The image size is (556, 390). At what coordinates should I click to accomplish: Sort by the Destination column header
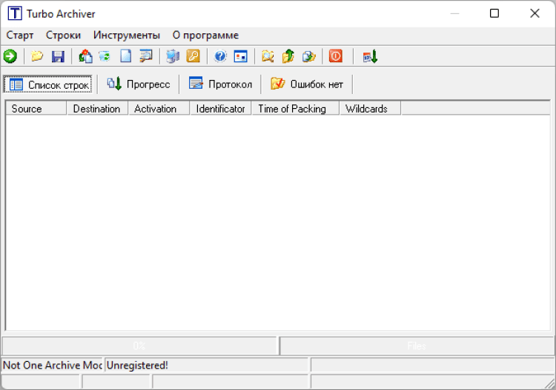click(97, 109)
